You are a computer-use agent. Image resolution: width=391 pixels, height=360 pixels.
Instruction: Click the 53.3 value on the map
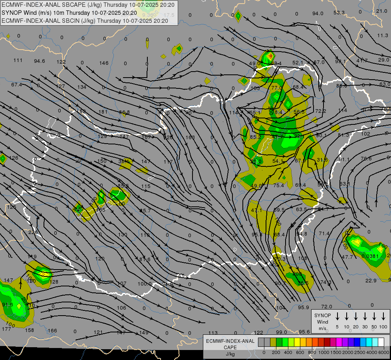coord(339,13)
